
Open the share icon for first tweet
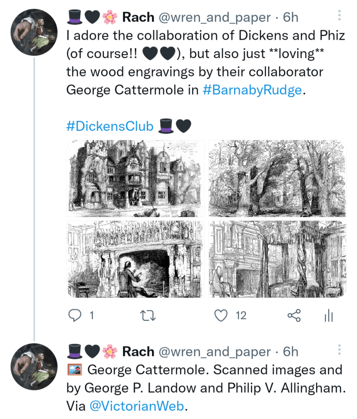coord(294,315)
